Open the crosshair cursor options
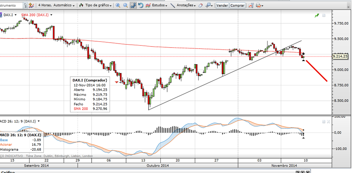This screenshot has height=173, width=352. 209,5
